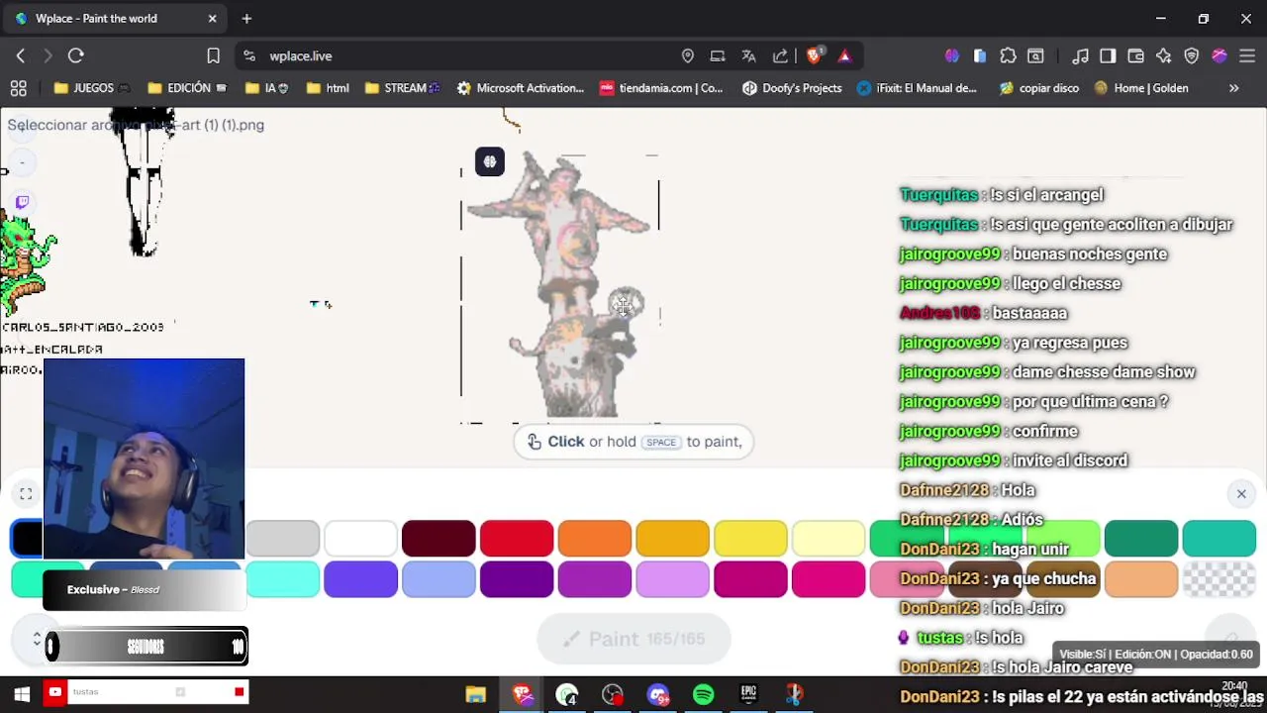The height and width of the screenshot is (713, 1267).
Task: Click the Paint 165/165 button
Action: point(633,639)
